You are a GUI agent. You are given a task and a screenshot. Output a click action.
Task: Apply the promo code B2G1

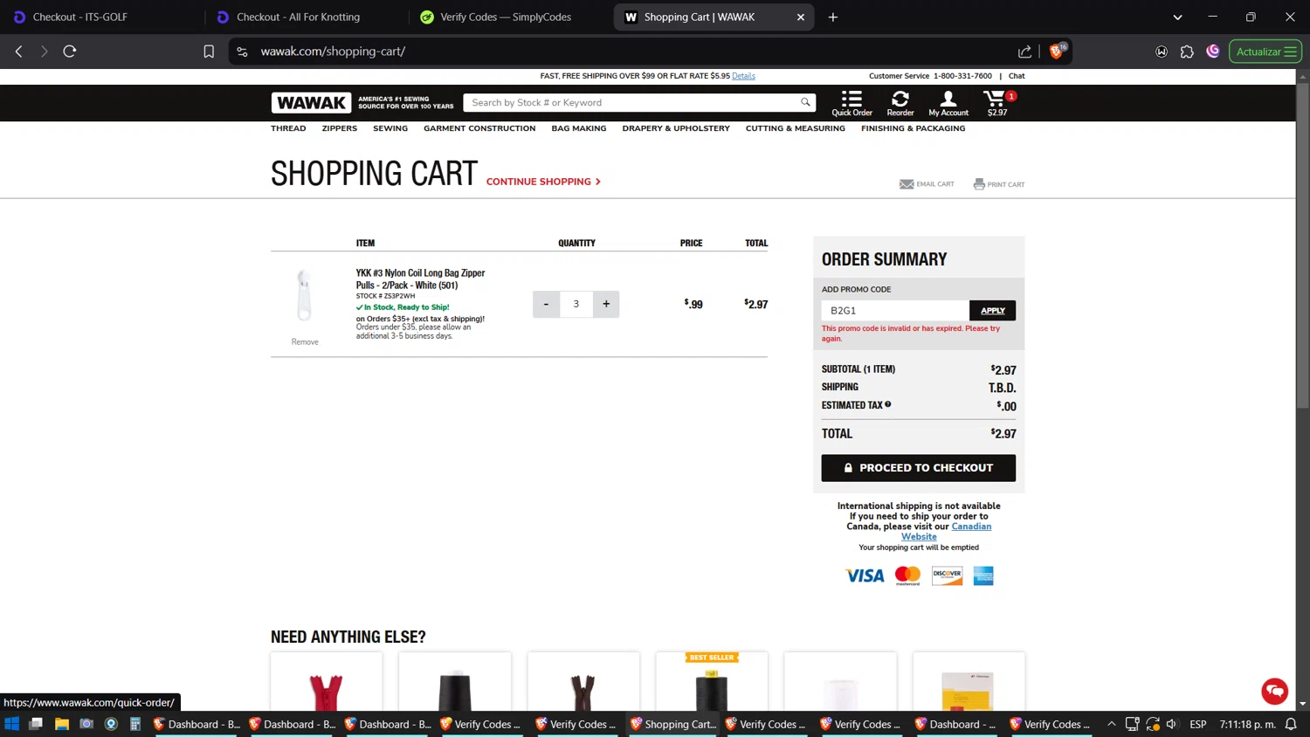[992, 310]
